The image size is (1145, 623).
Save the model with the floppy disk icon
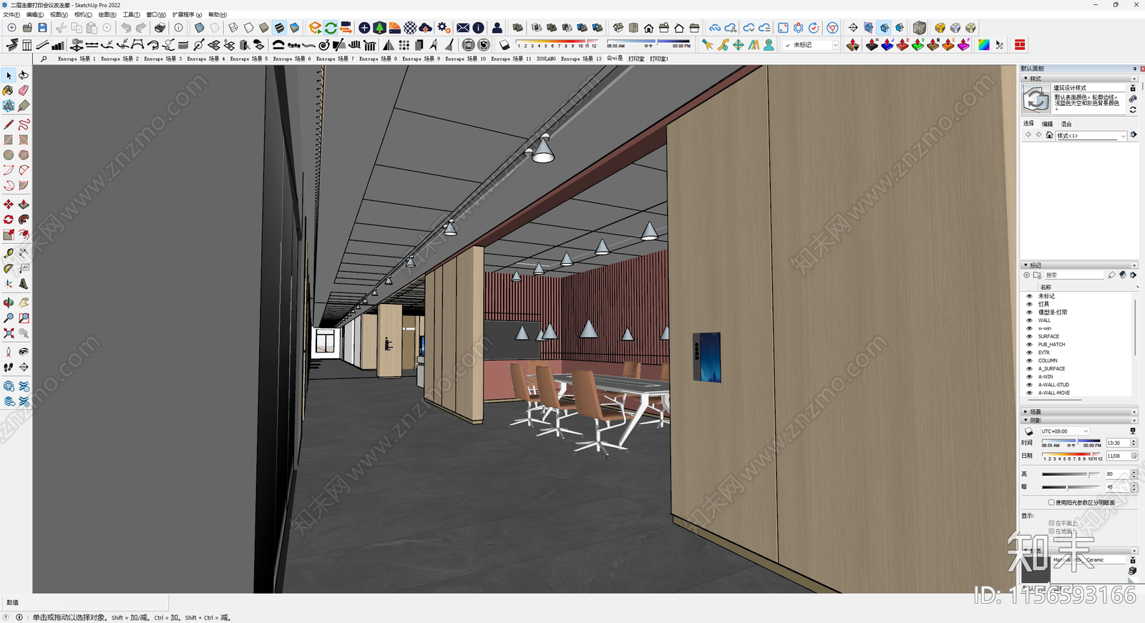tap(42, 28)
